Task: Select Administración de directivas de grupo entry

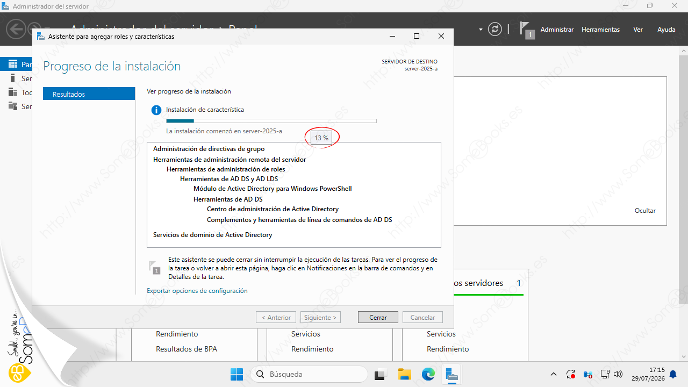Action: 209,149
